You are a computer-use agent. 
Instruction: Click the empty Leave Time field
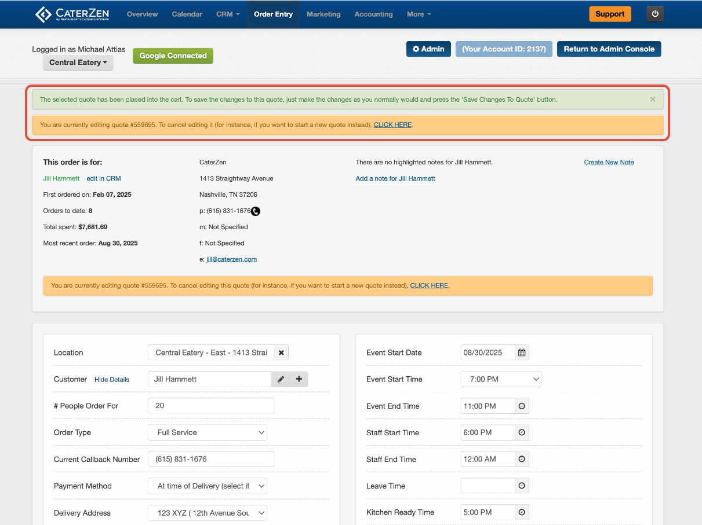[488, 486]
